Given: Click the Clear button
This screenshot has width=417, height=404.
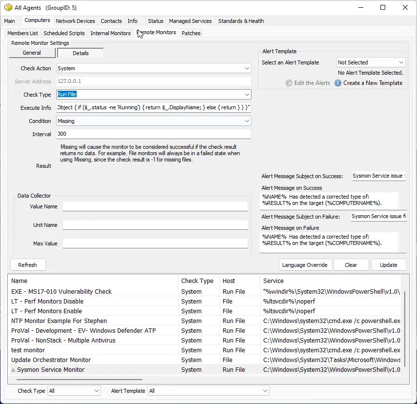Looking at the screenshot, I should click(351, 265).
